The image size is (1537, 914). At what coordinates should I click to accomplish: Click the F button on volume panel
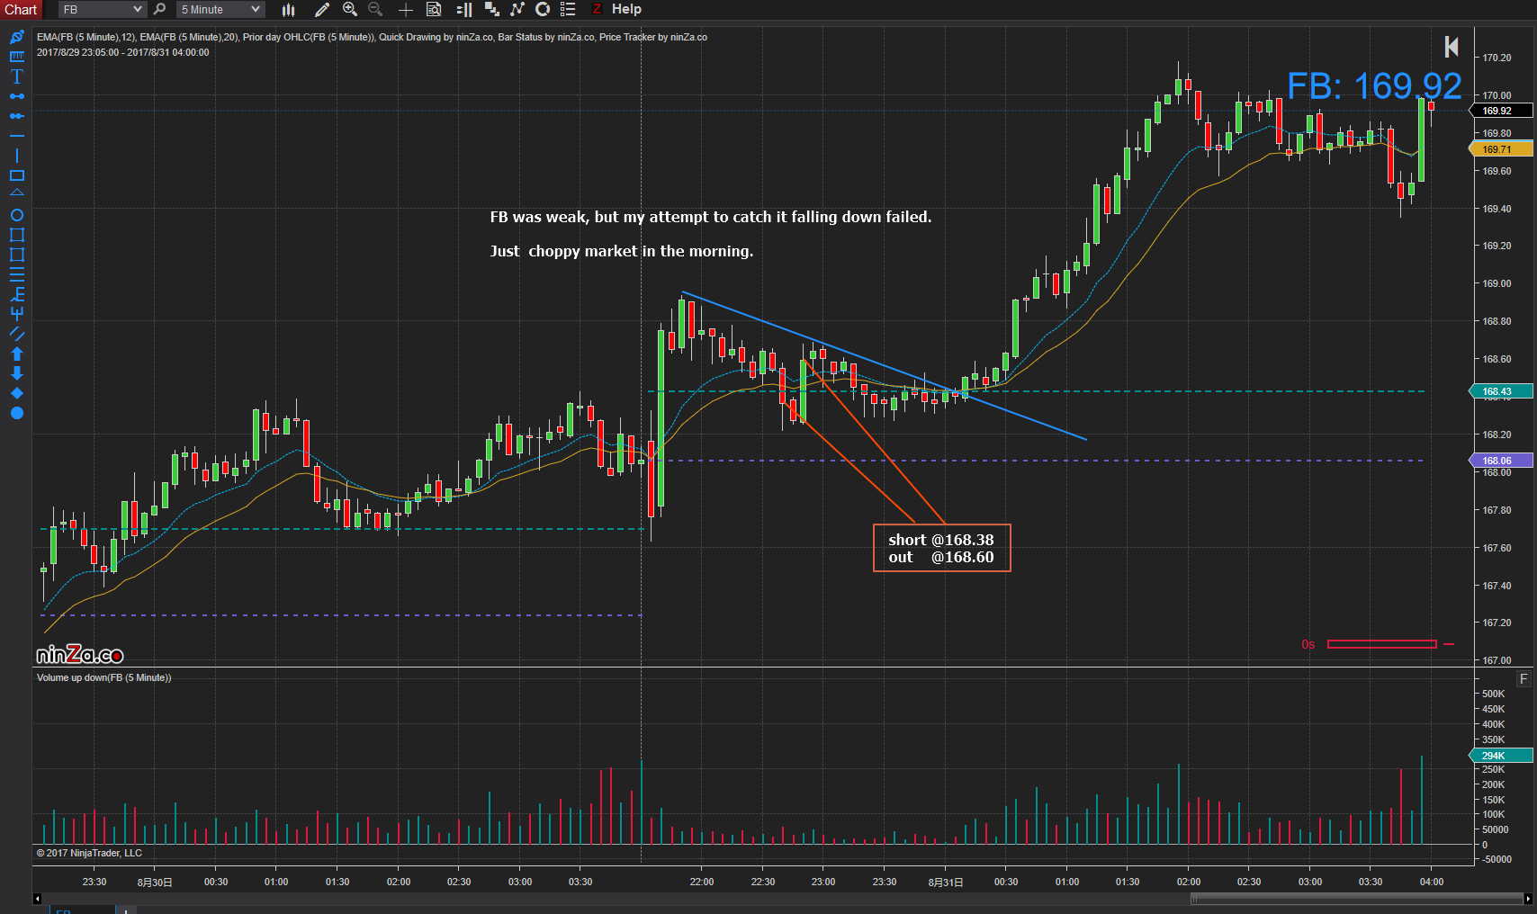(x=1524, y=679)
